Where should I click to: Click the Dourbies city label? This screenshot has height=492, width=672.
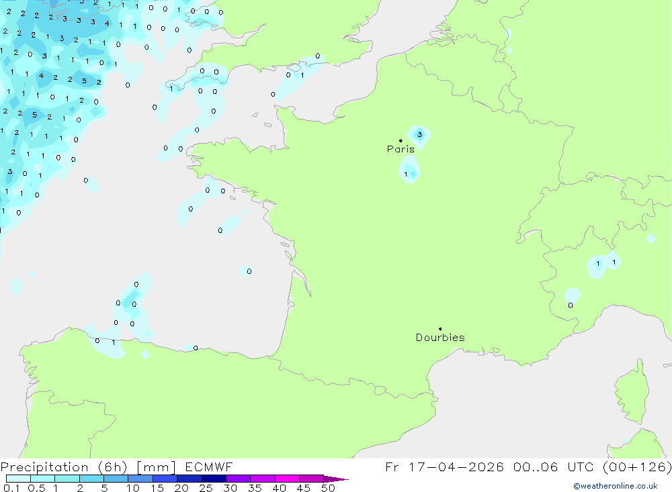[x=440, y=338]
